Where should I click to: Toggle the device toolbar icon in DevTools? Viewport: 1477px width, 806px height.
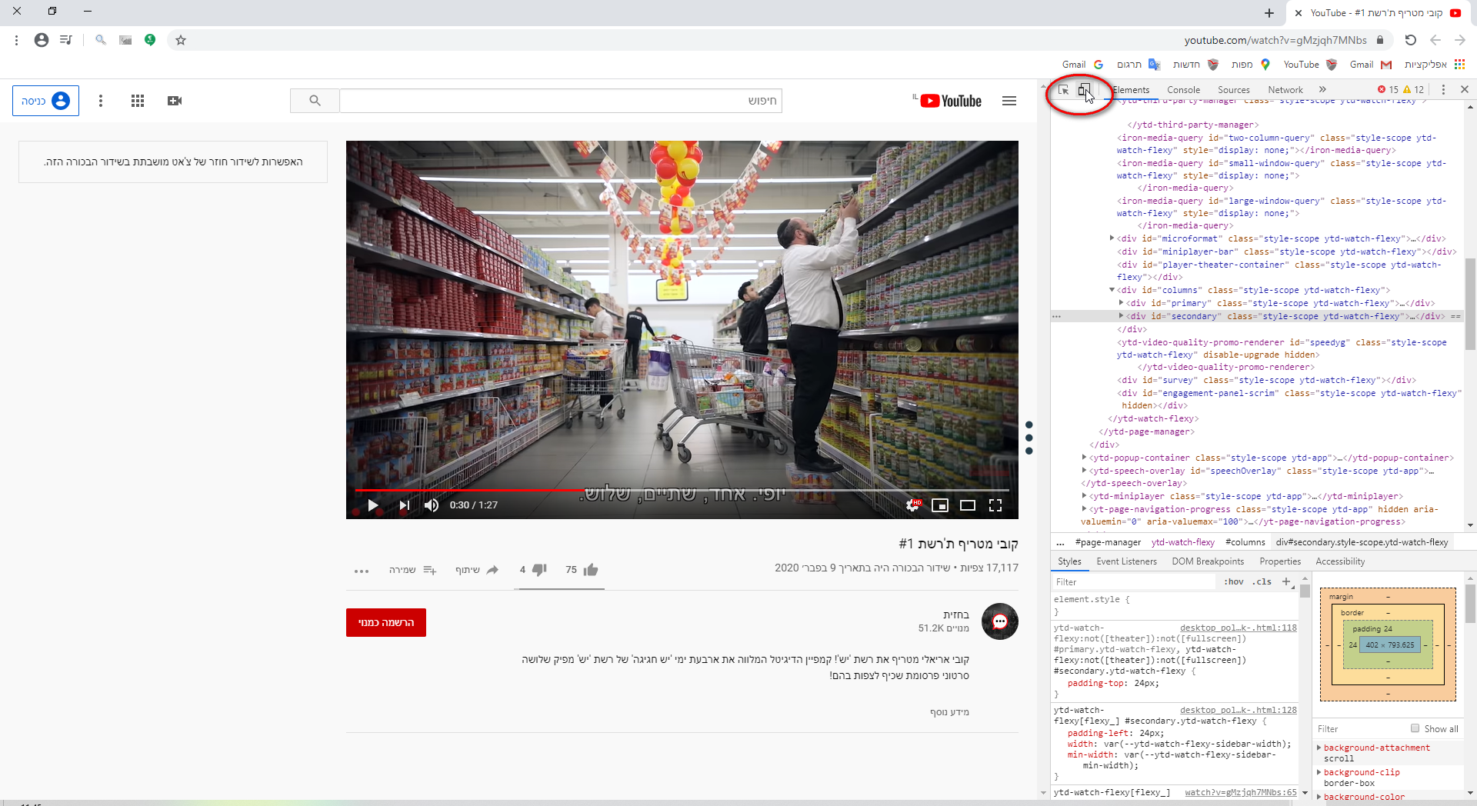pos(1084,90)
